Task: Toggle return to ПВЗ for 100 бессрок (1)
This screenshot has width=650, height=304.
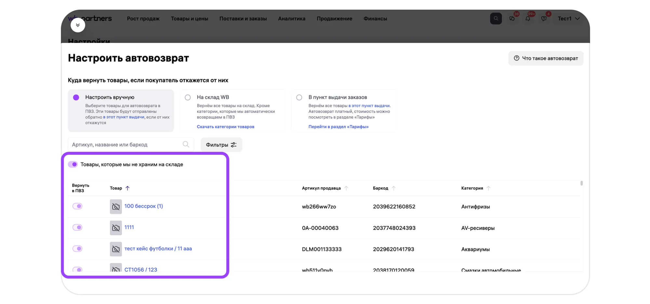Action: [77, 206]
